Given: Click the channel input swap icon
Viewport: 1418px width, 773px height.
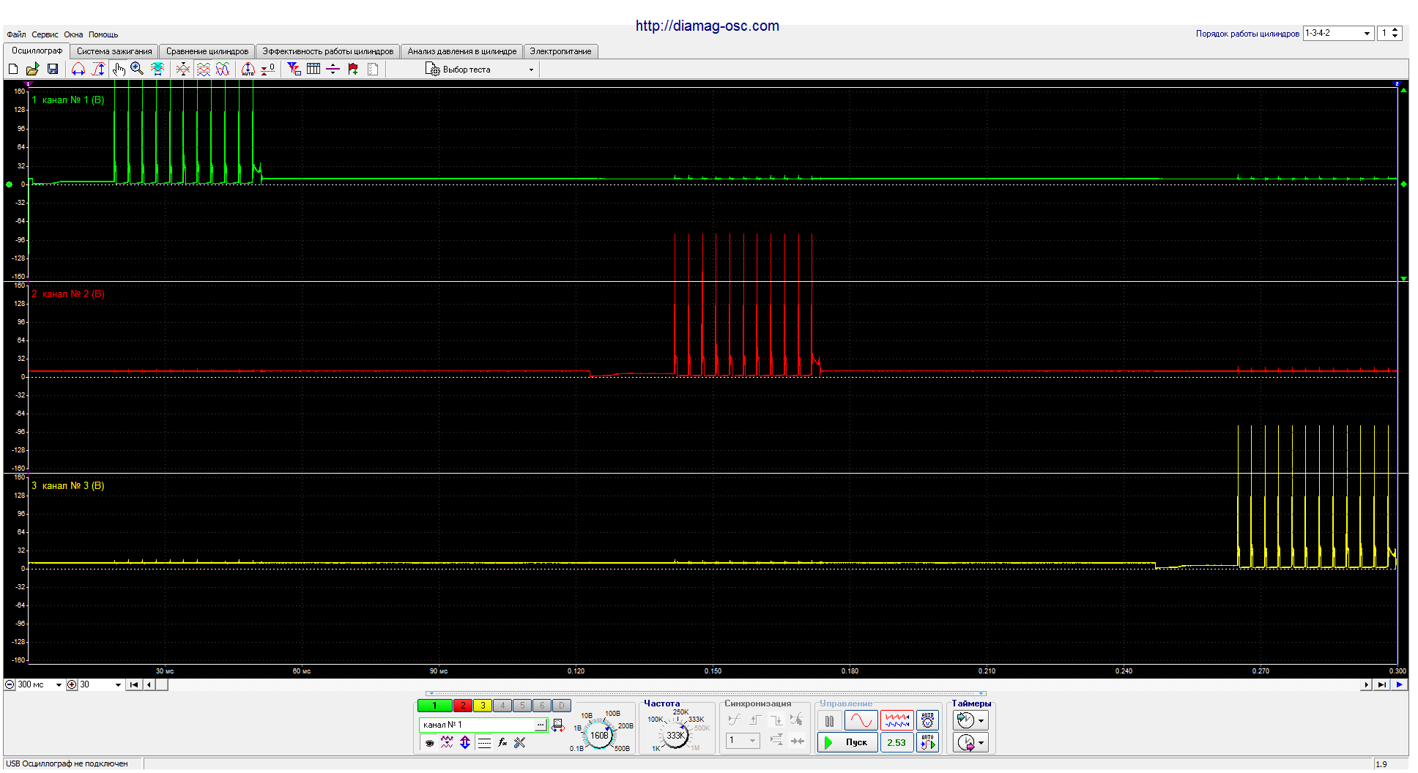Looking at the screenshot, I should pos(558,725).
